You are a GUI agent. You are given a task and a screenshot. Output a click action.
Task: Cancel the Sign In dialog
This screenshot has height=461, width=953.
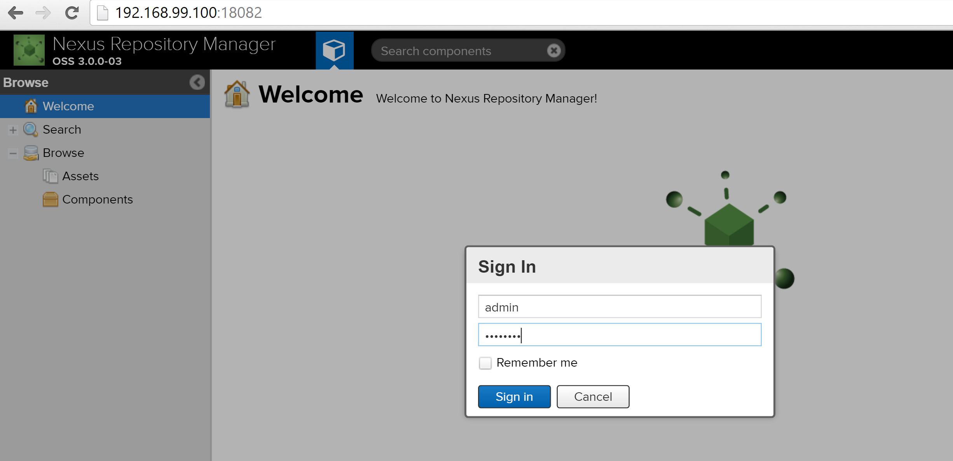593,397
